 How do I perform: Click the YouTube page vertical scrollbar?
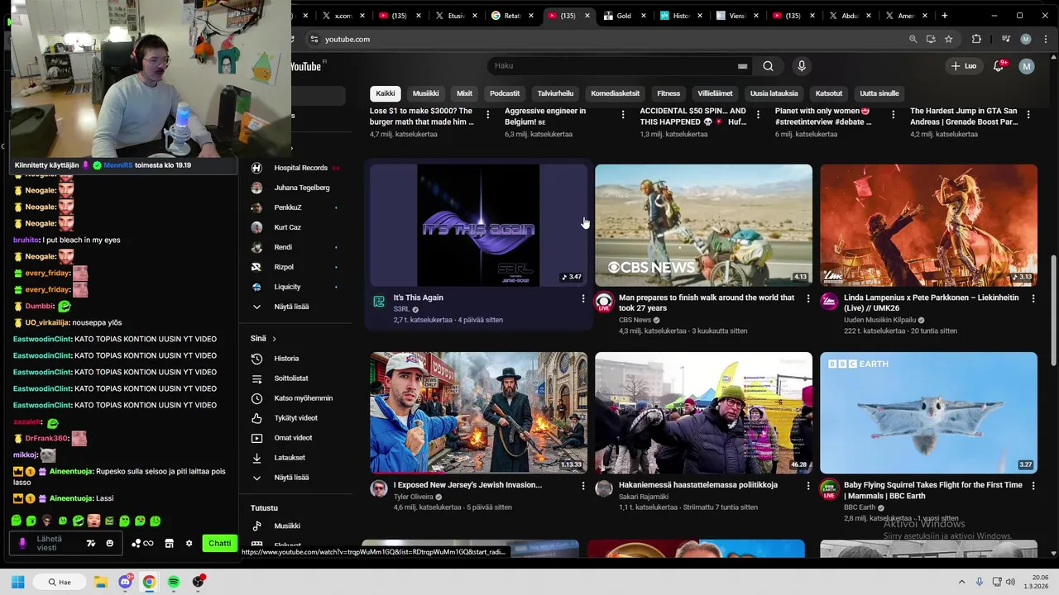click(x=1053, y=310)
